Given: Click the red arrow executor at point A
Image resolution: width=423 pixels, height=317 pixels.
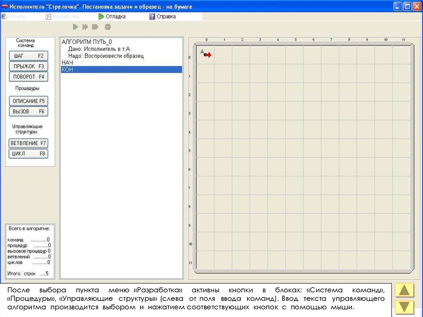Looking at the screenshot, I should [x=207, y=55].
